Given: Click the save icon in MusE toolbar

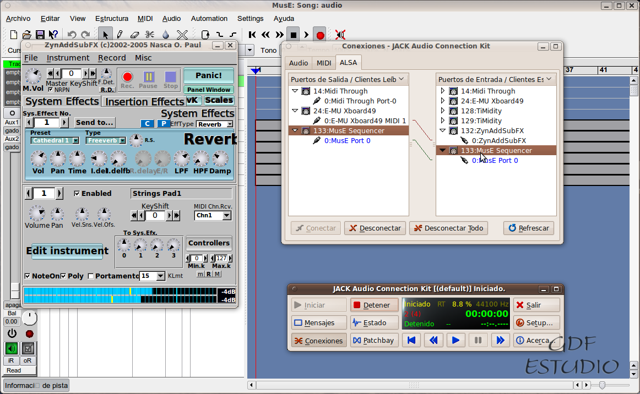Looking at the screenshot, I should [40, 35].
